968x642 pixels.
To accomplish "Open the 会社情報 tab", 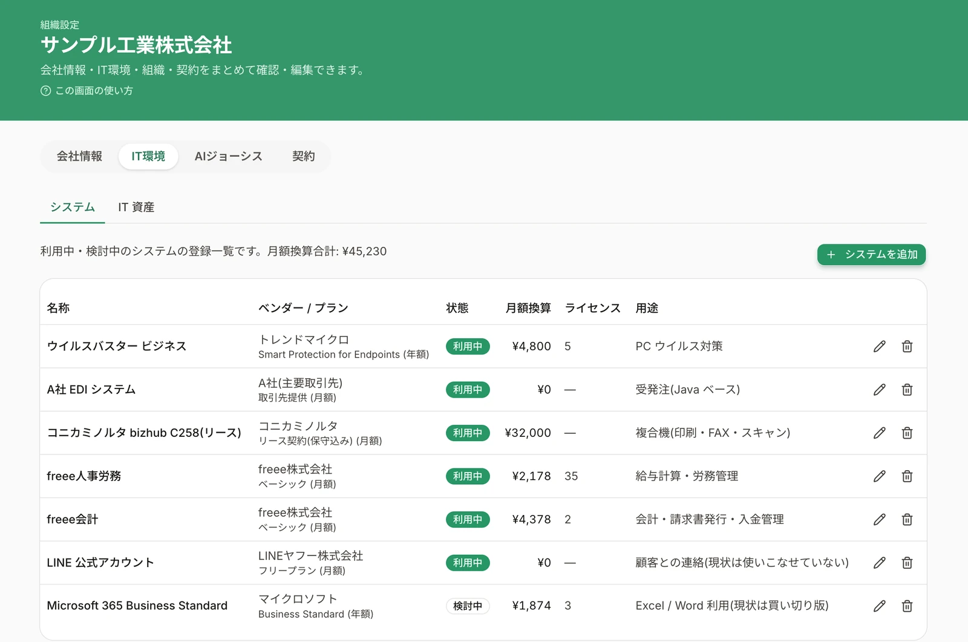I will [x=79, y=156].
